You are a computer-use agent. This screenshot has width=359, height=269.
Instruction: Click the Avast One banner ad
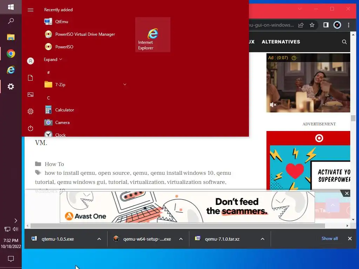pos(187,207)
